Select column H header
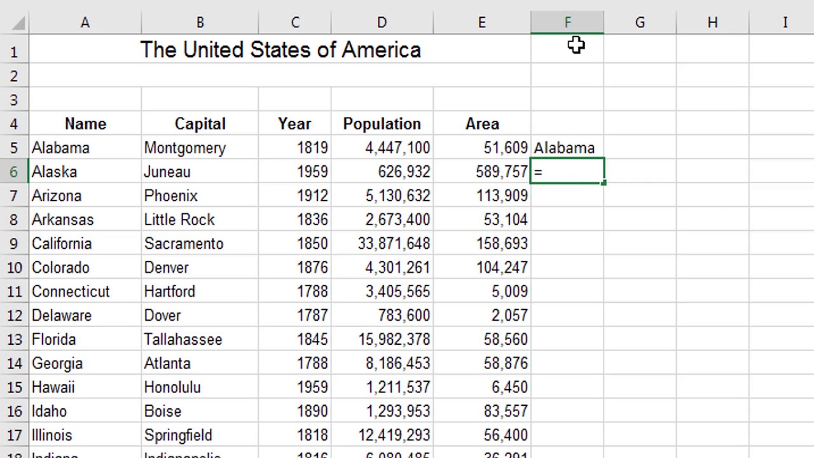Image resolution: width=814 pixels, height=458 pixels. [712, 23]
